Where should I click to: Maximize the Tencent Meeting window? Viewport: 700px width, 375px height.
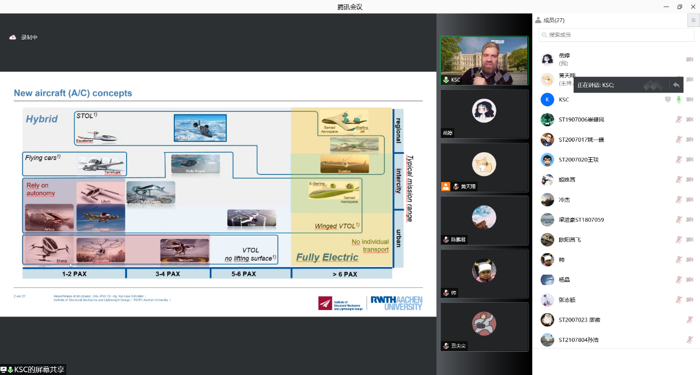(x=680, y=7)
